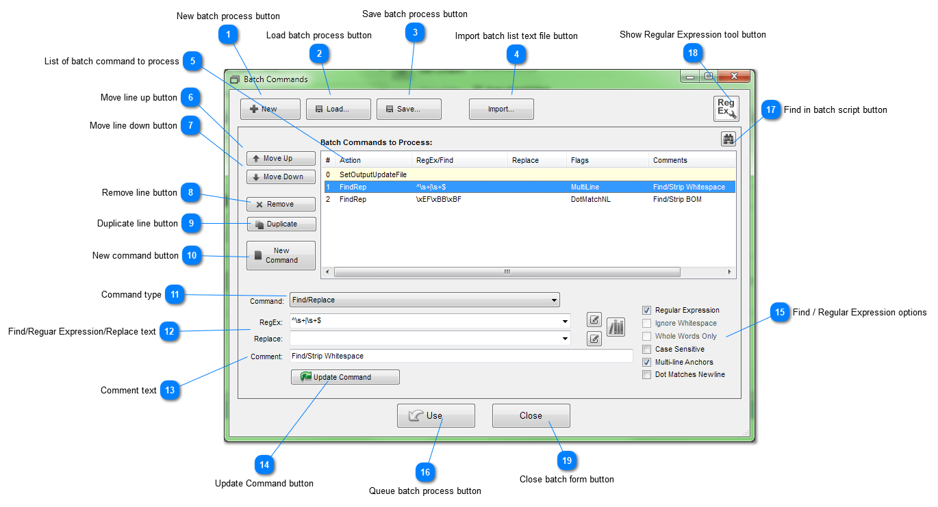Toggle the Ignore Whitespace checkbox

[x=646, y=323]
